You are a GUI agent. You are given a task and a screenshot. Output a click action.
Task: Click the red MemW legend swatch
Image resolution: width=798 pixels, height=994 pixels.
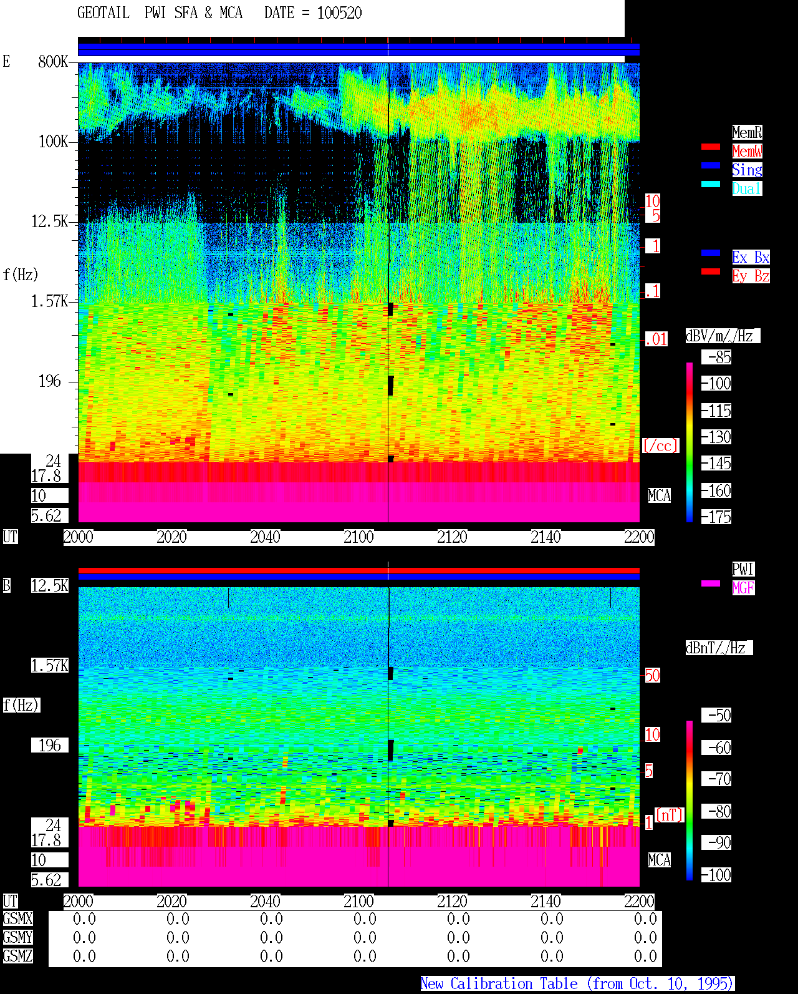pos(711,147)
